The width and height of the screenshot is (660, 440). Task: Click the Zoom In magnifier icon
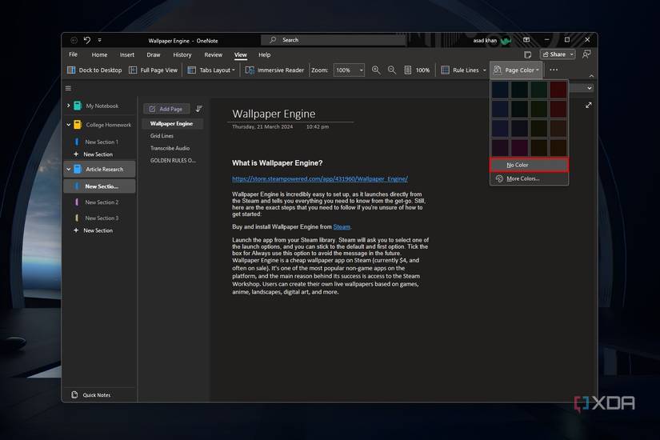[376, 70]
